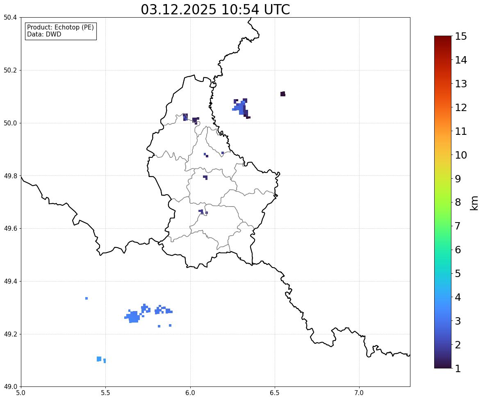Click the colorbar tick label 10
483x400 pixels.
click(x=461, y=155)
